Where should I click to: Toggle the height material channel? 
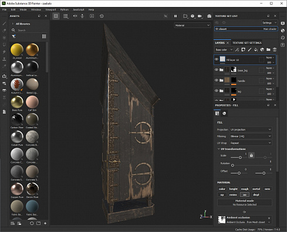[233, 189]
